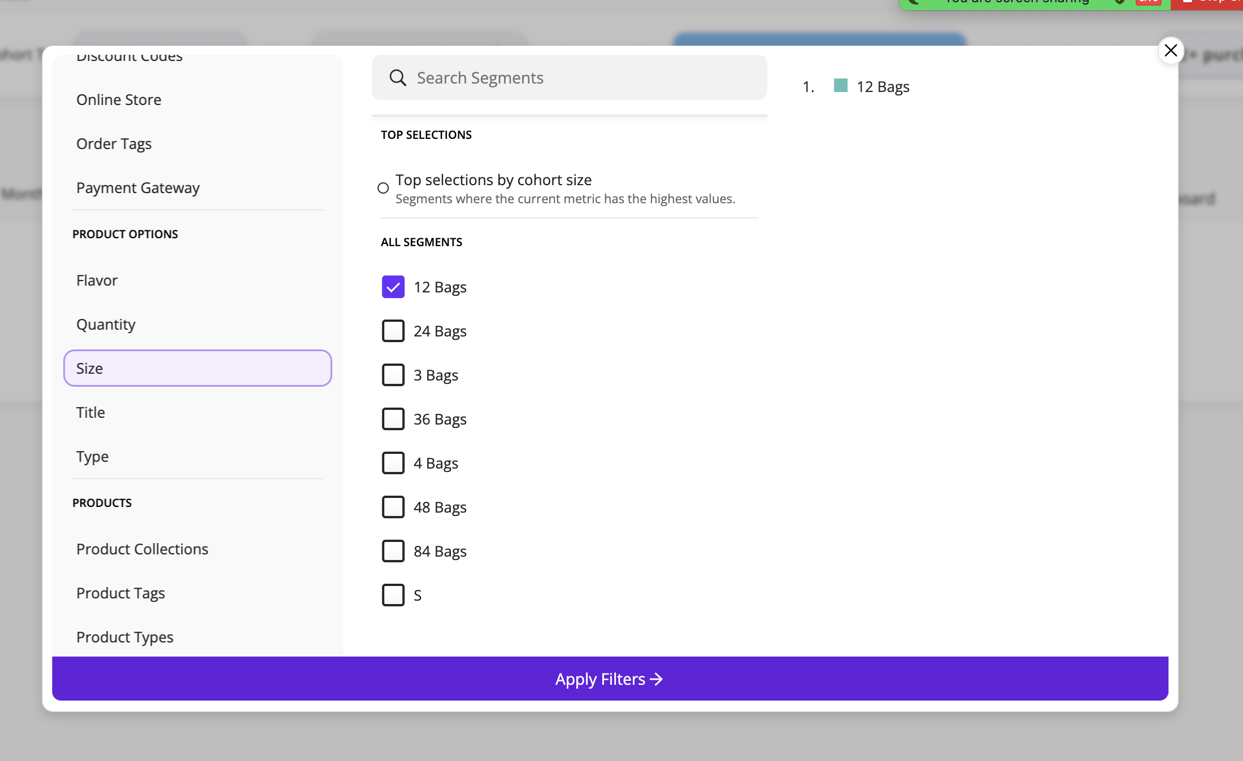Select Top selections by cohort size radio
Screen dimensions: 1243x761
pyautogui.click(x=383, y=188)
